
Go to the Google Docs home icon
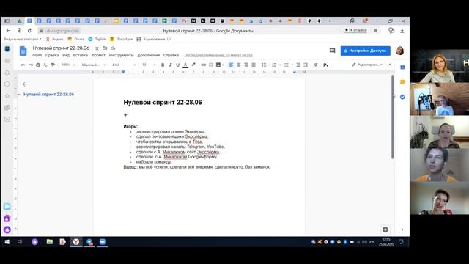tap(23, 51)
